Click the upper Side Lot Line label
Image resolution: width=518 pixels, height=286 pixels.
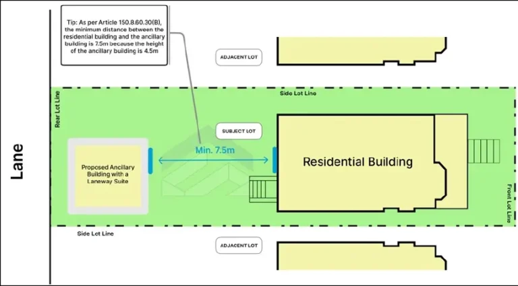click(x=298, y=94)
